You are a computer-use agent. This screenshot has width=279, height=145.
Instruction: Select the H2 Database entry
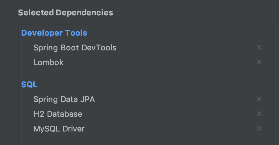coord(58,114)
